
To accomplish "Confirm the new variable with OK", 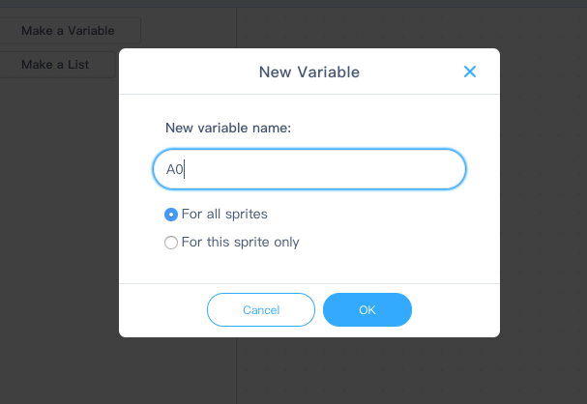I will click(x=367, y=309).
